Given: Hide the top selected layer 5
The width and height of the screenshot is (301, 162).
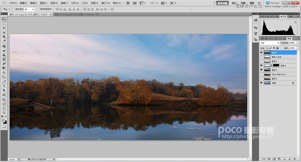Looking at the screenshot, I should (x=261, y=52).
